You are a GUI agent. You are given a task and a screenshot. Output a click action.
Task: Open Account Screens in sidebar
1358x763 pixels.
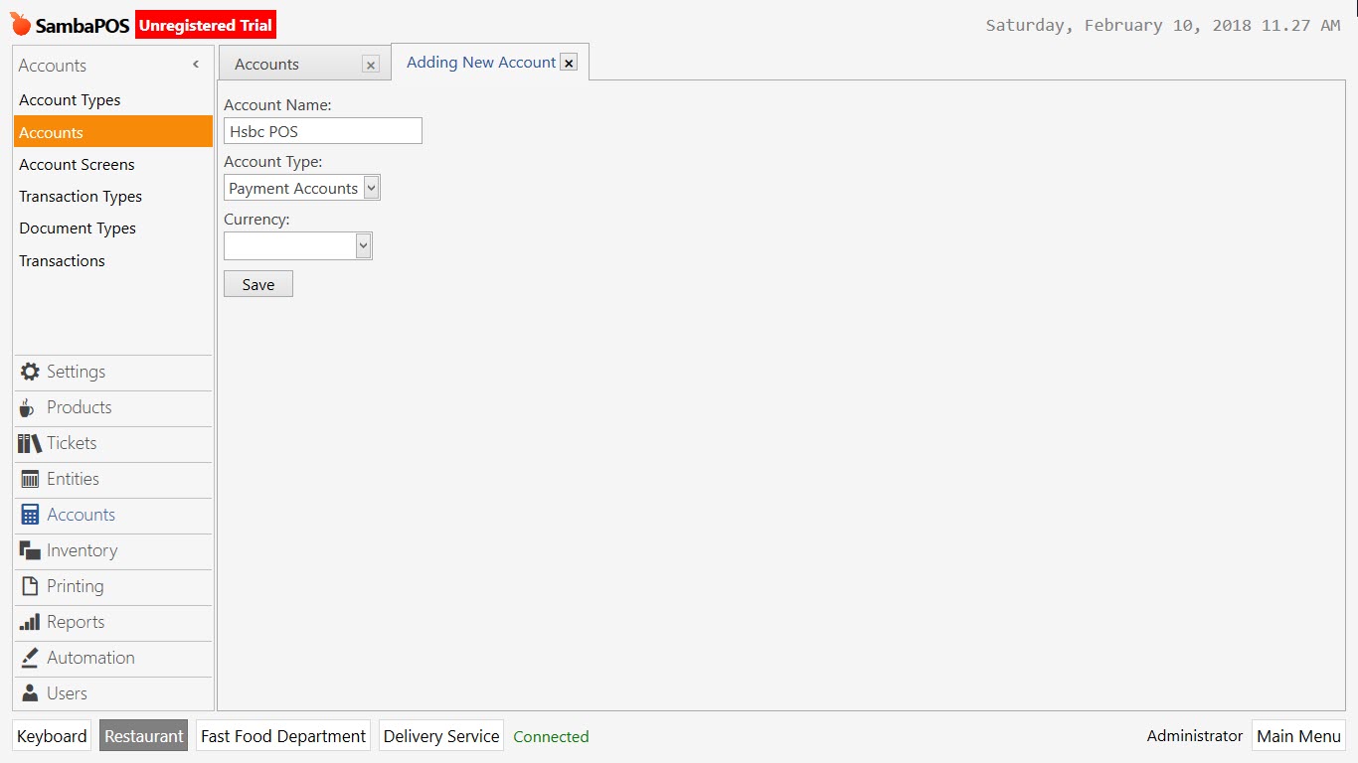click(113, 165)
